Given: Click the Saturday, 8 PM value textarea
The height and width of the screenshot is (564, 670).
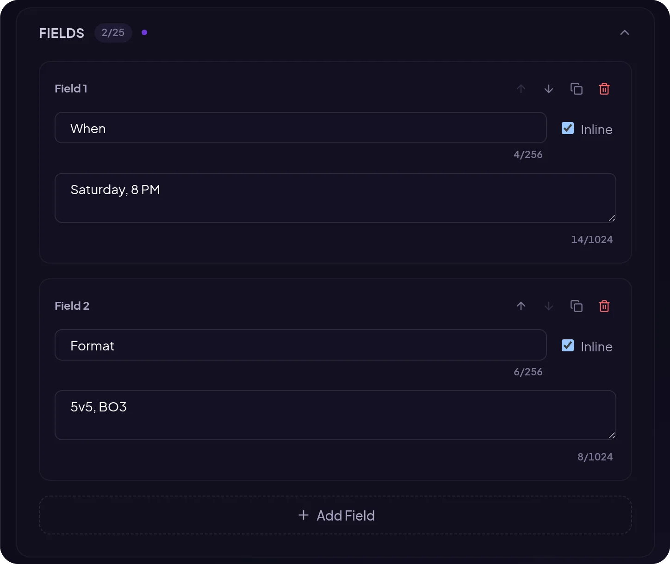Looking at the screenshot, I should point(335,198).
